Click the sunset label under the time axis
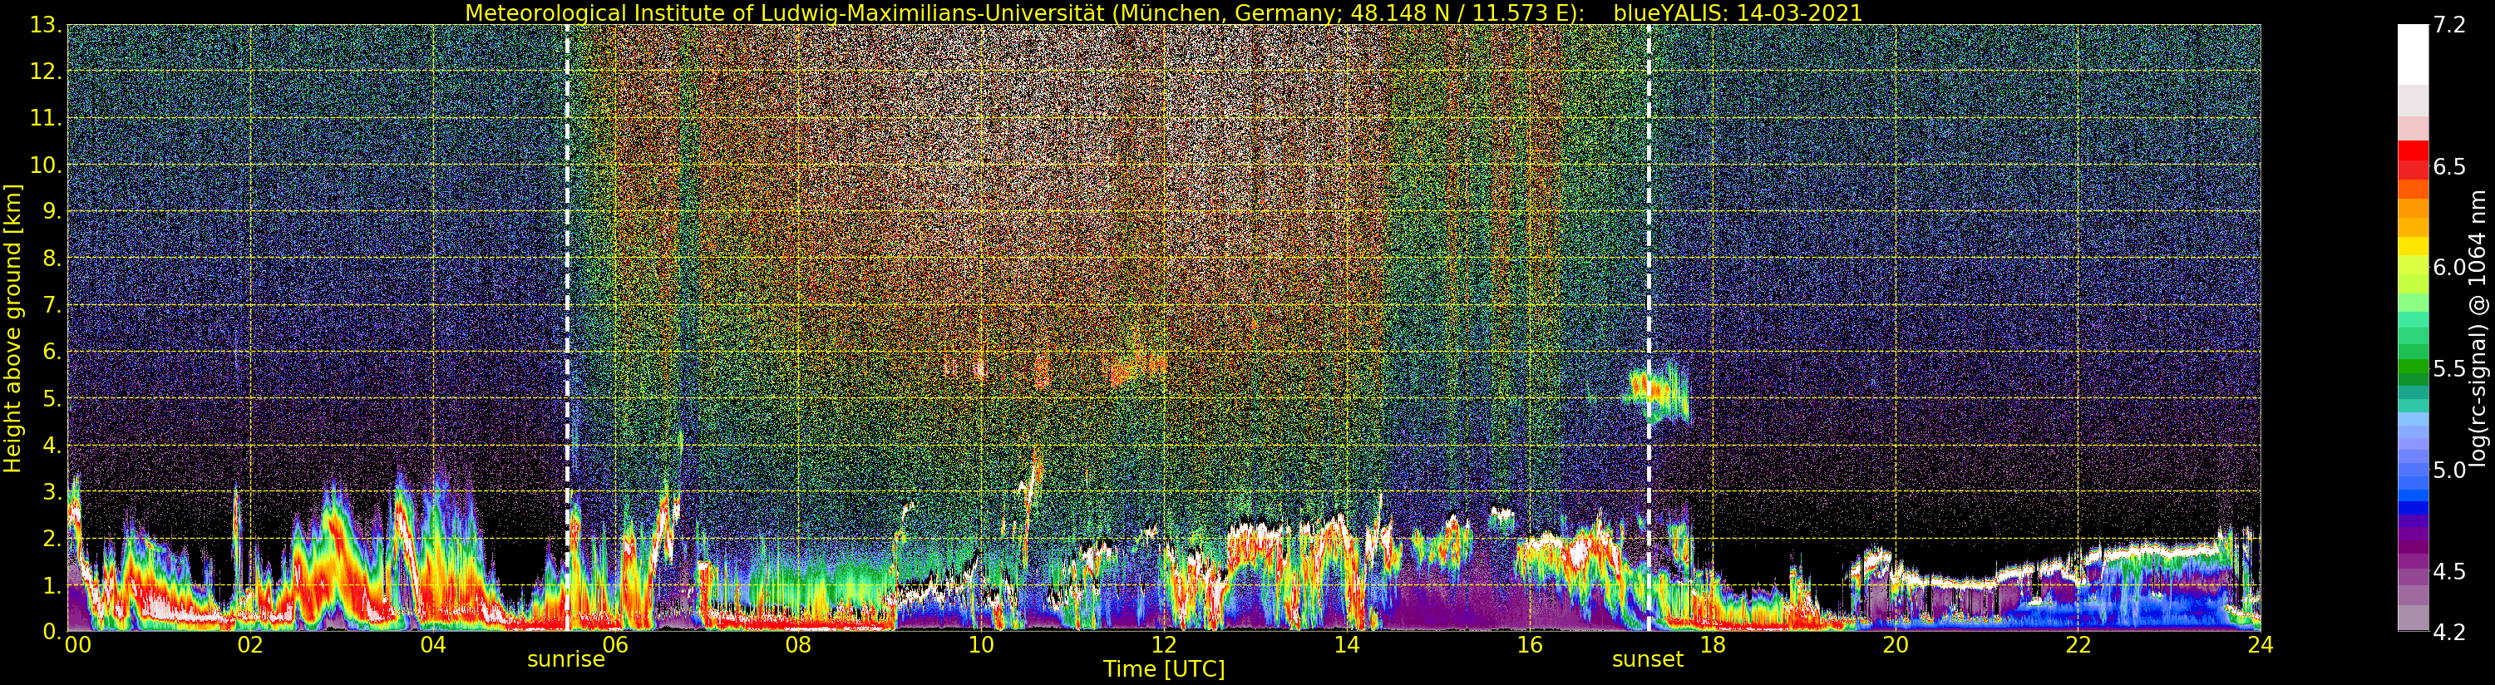Image resolution: width=2495 pixels, height=685 pixels. 1648,660
